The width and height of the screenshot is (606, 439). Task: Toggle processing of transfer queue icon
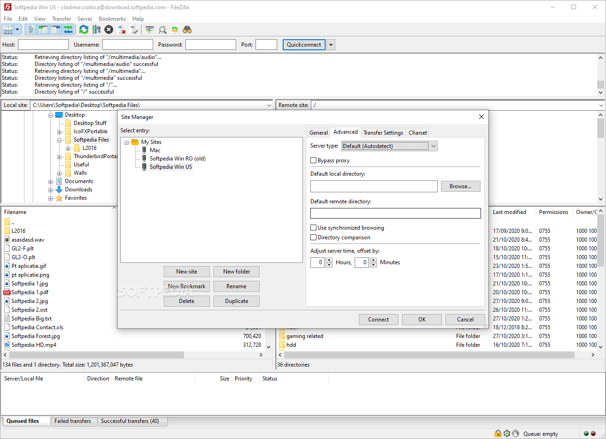click(x=96, y=30)
